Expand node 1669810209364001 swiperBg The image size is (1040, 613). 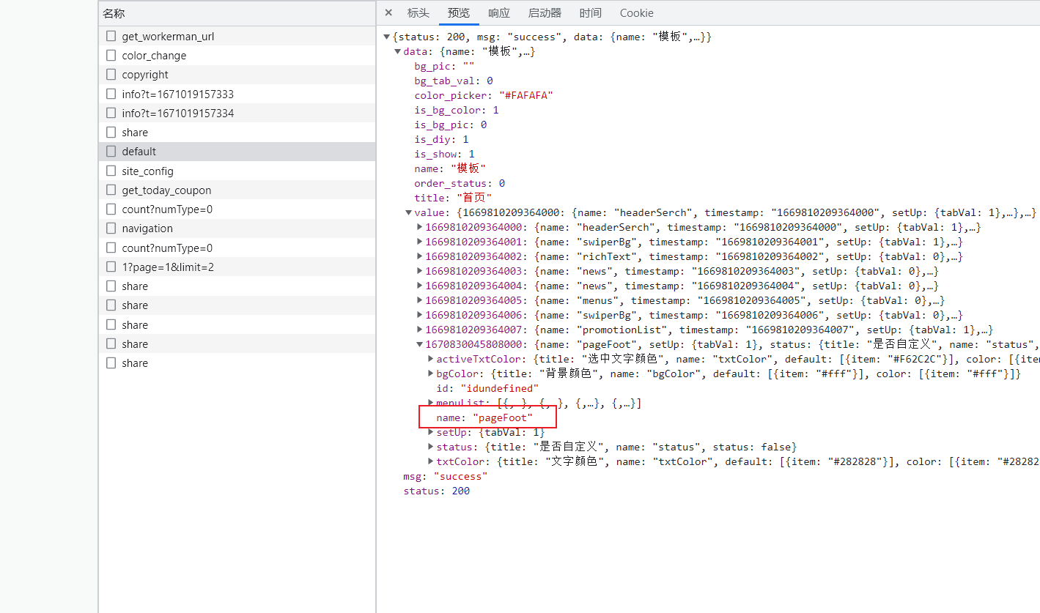coord(420,242)
